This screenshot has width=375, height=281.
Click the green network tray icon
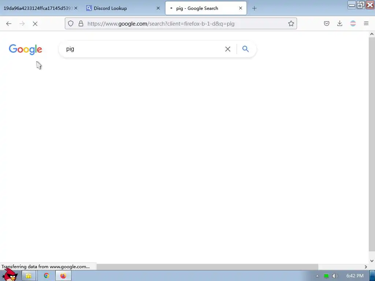tap(326, 276)
